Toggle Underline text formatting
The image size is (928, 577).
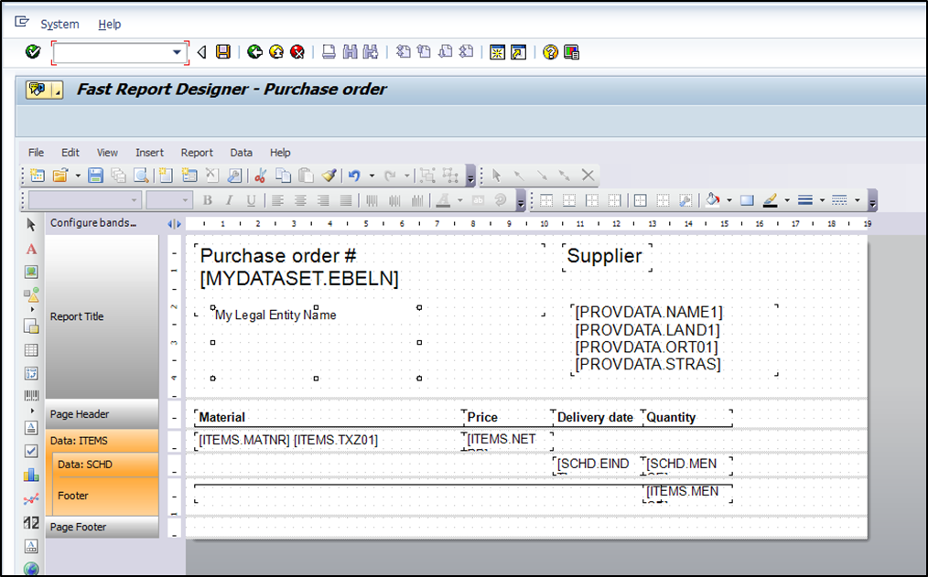[251, 200]
